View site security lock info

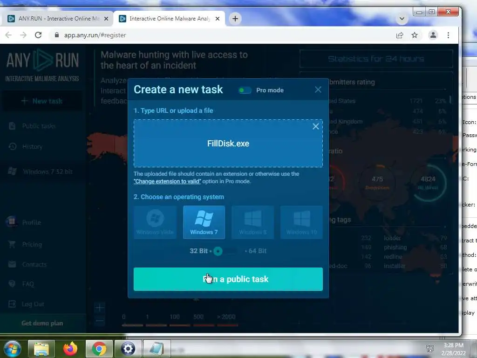click(x=56, y=35)
